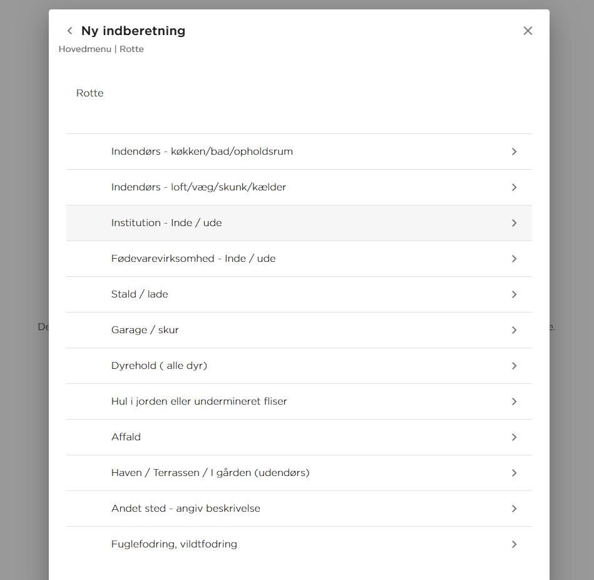Pick Dyrehold ( alle dyr) entry

coord(159,366)
